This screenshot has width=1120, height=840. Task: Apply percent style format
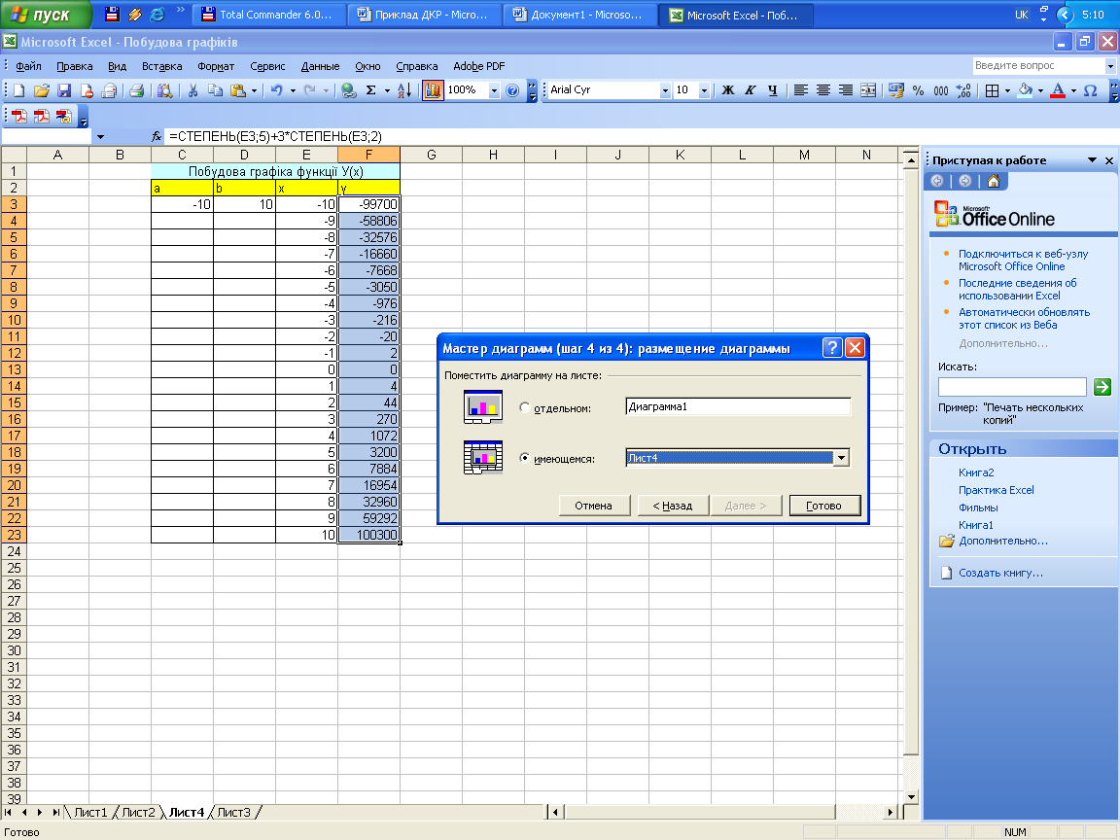(918, 90)
